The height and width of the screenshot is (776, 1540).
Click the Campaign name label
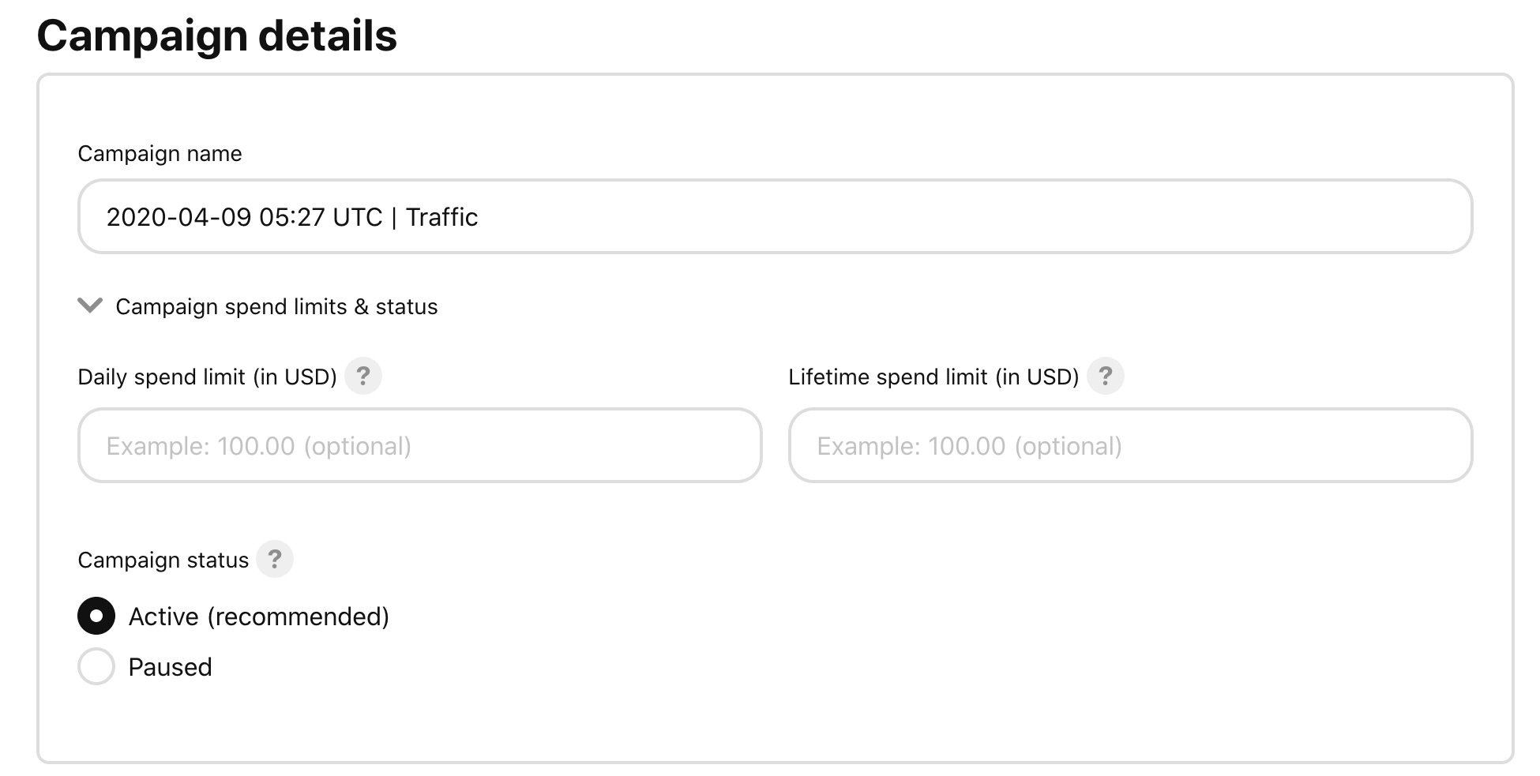pyautogui.click(x=159, y=153)
